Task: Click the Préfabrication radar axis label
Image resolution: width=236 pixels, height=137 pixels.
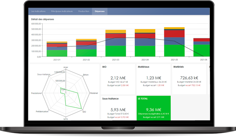Action: [42, 112]
